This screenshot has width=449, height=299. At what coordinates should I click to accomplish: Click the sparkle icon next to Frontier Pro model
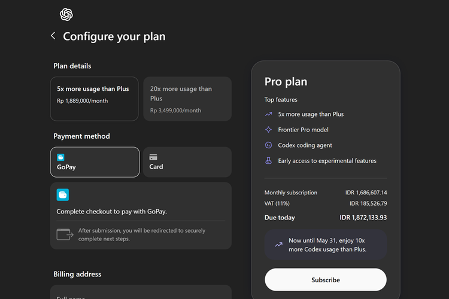point(269,130)
